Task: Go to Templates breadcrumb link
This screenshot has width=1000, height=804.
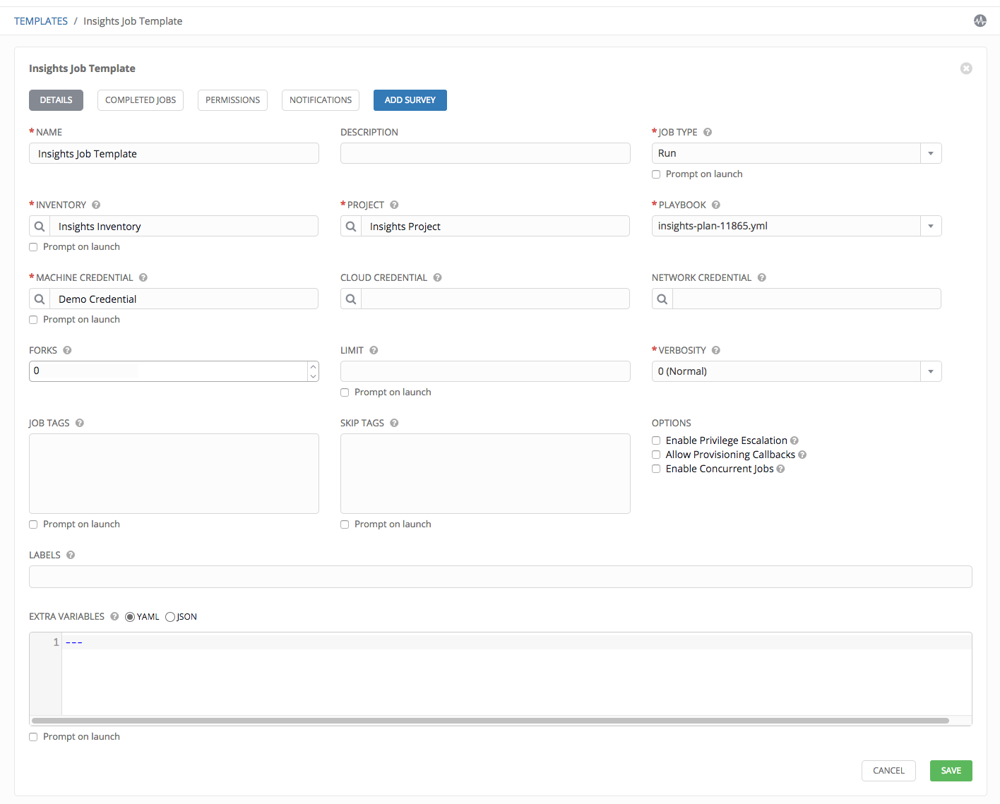Action: [x=41, y=21]
